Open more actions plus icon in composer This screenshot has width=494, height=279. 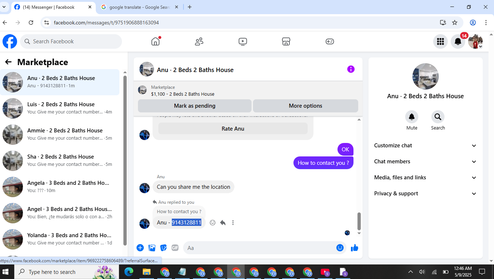140,248
